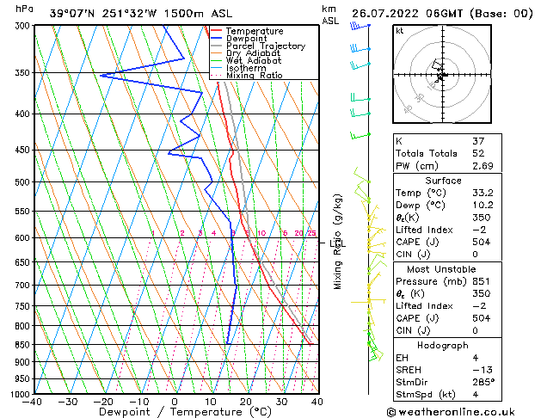Click the 850 pressure level label

(24, 345)
